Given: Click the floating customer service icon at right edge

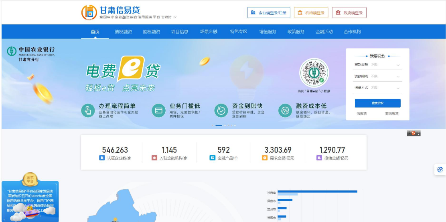Looking at the screenshot, I should click(x=440, y=170).
